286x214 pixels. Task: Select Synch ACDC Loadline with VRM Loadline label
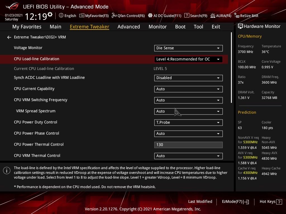click(49, 77)
